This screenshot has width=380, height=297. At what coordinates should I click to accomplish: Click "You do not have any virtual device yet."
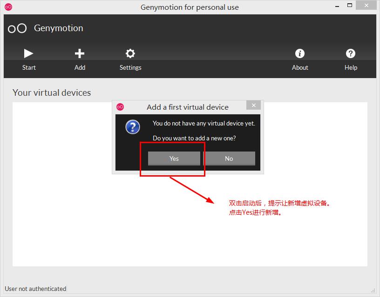pyautogui.click(x=204, y=123)
